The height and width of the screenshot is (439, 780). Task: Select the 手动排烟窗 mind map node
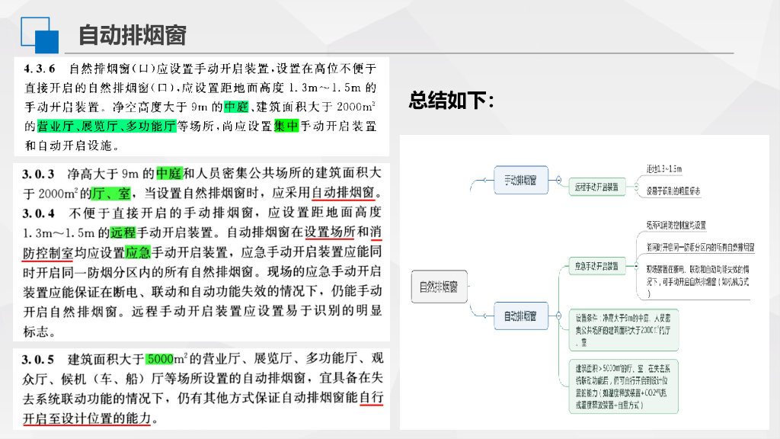tap(521, 180)
